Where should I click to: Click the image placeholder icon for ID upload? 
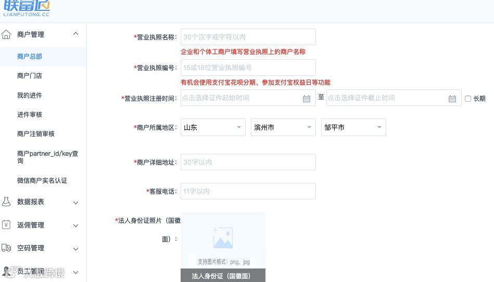click(x=223, y=238)
